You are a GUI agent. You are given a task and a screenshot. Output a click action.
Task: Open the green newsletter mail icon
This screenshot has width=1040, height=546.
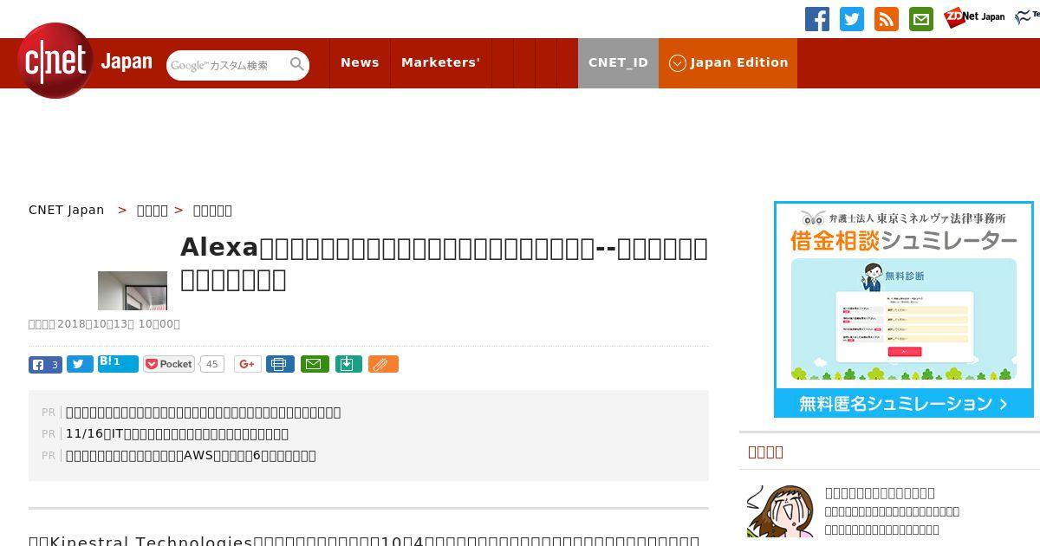tap(921, 19)
